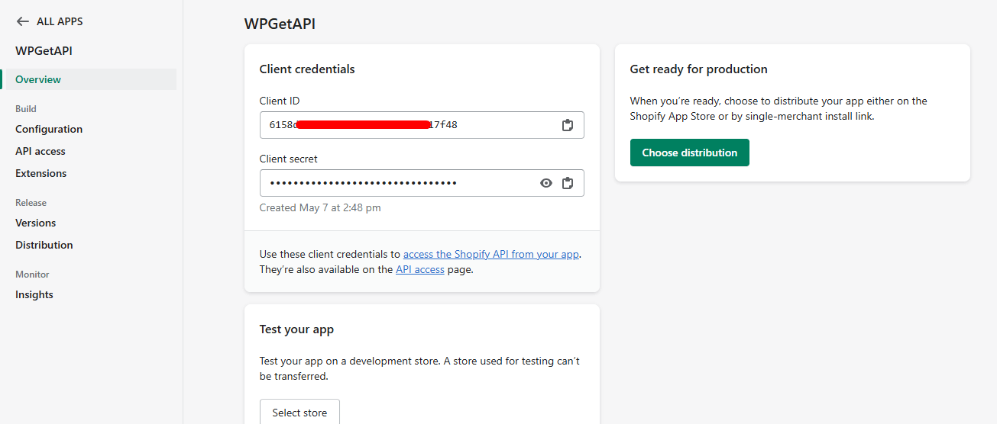Open Configuration in the sidebar
The width and height of the screenshot is (997, 424).
pyautogui.click(x=49, y=129)
